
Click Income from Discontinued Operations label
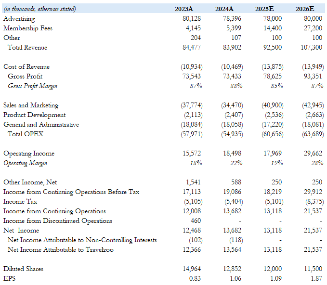(x=58, y=221)
